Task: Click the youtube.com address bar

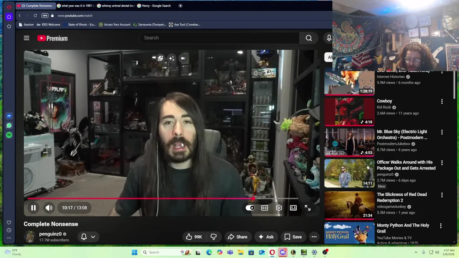Action: point(75,16)
